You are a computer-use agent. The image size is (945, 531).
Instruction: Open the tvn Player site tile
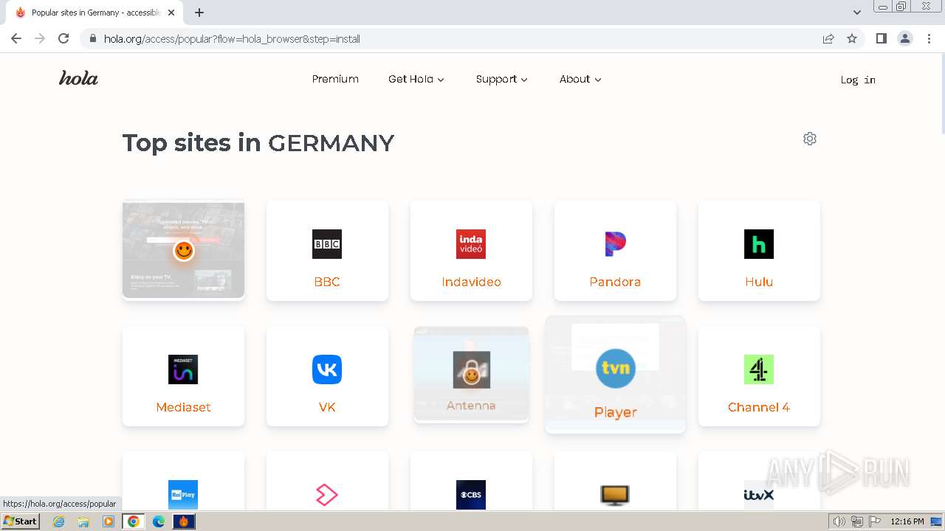coord(615,375)
